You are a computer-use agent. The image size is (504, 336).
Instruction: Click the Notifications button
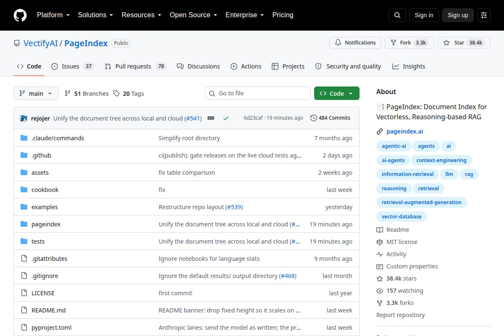(x=355, y=43)
